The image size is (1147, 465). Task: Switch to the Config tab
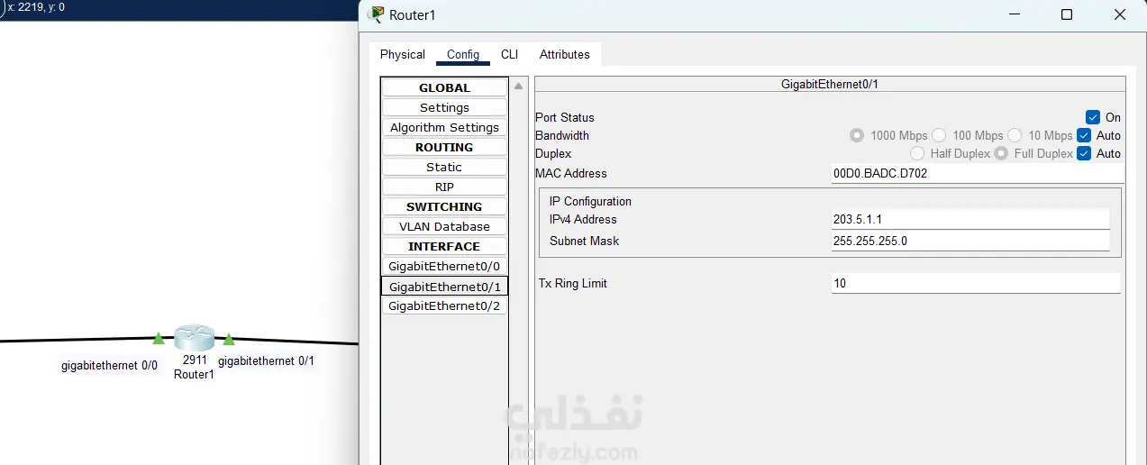point(463,54)
